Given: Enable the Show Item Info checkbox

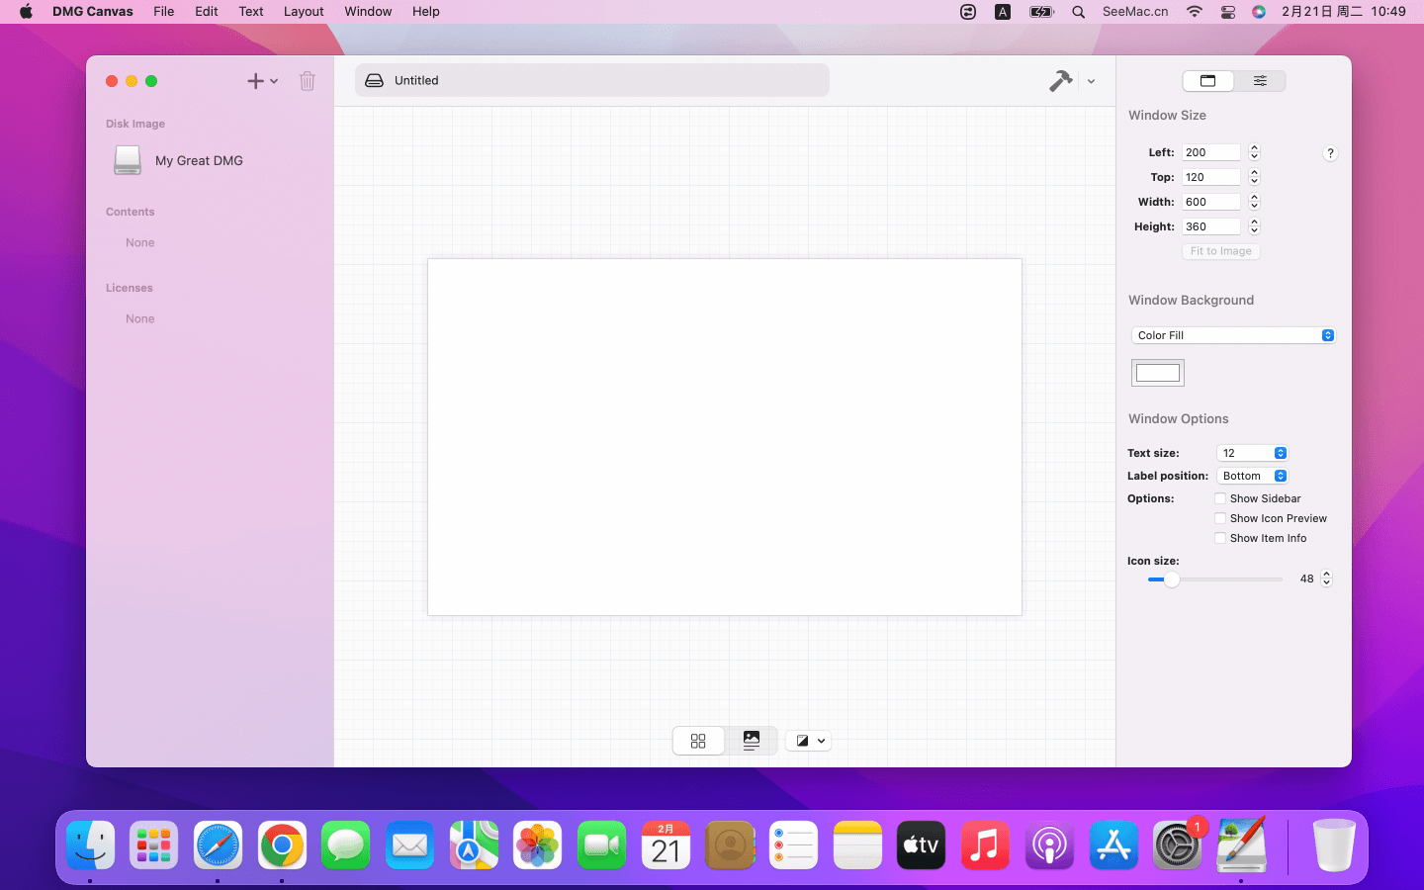Looking at the screenshot, I should coord(1220,538).
